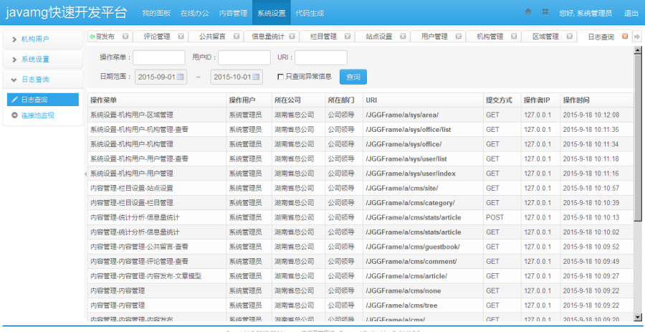Close the 评论管理 tab
The image size is (645, 332).
[181, 36]
